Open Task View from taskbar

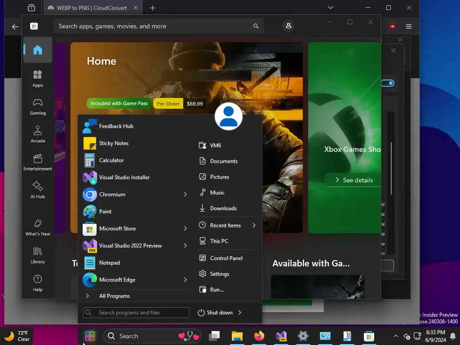coord(214,336)
